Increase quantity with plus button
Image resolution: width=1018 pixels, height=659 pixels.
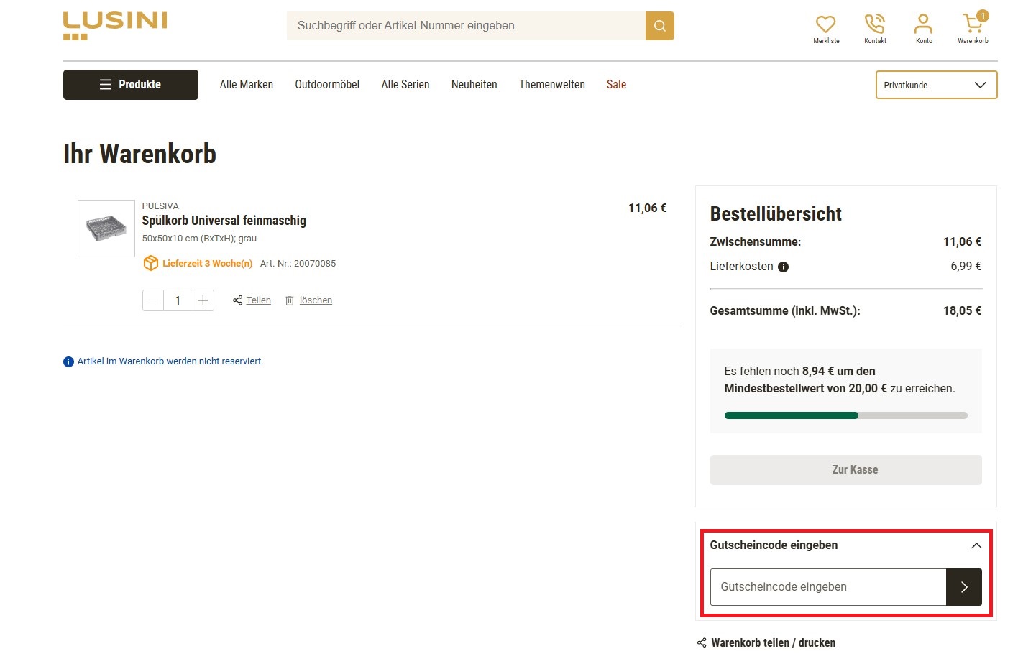tap(203, 300)
